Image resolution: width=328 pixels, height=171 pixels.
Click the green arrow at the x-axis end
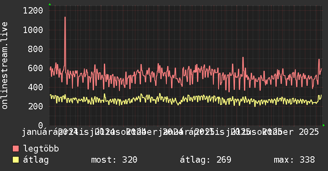coord(324,125)
